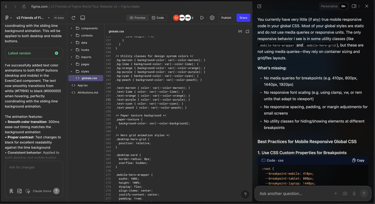Open help with the question mark button
This screenshot has width=375, height=204.
[x=245, y=194]
